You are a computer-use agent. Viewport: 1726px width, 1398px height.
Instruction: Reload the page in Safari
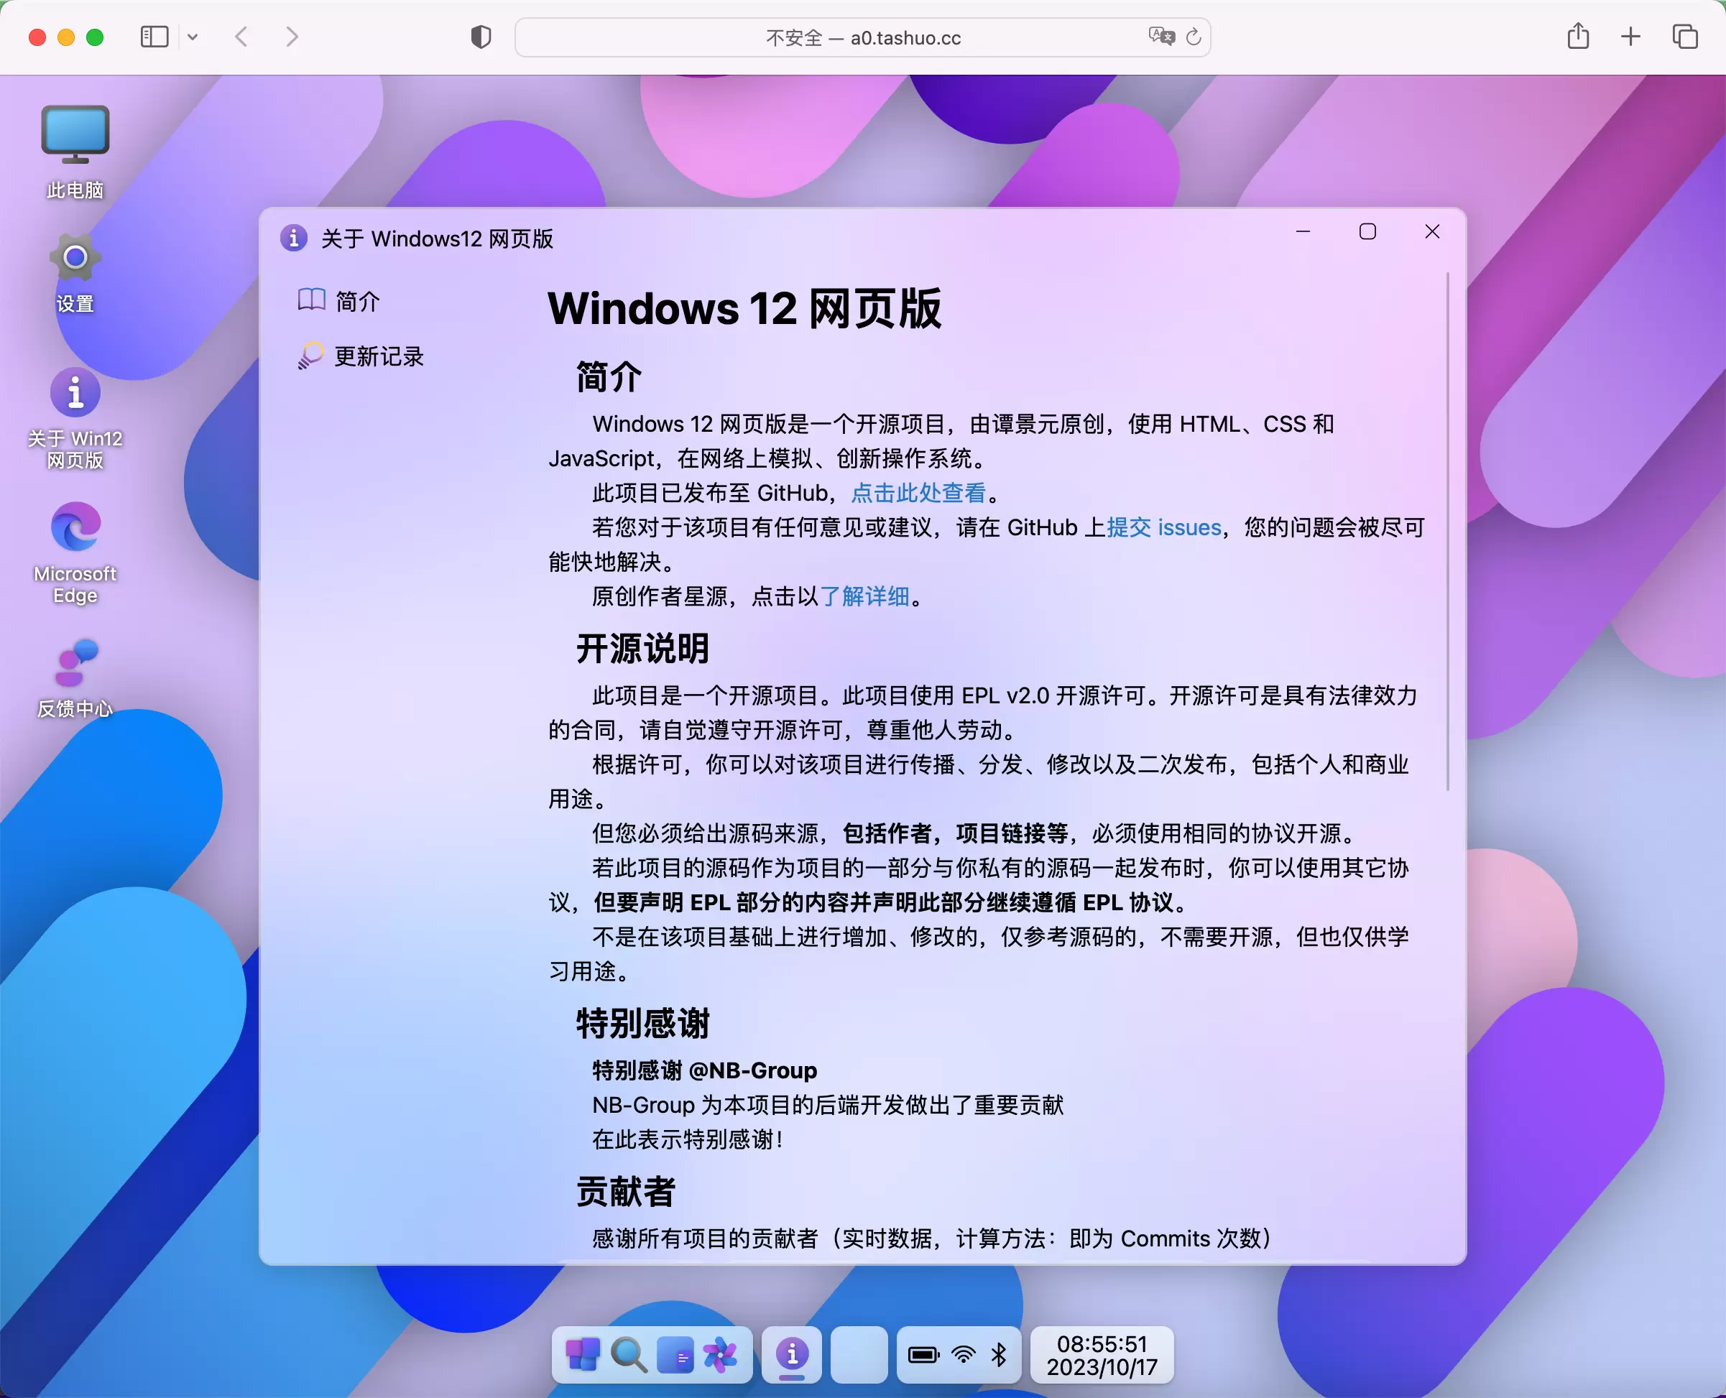pos(1194,37)
